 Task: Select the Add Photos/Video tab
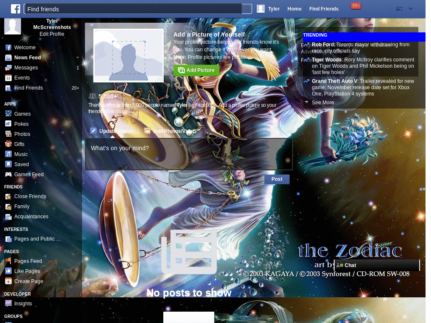click(170, 131)
